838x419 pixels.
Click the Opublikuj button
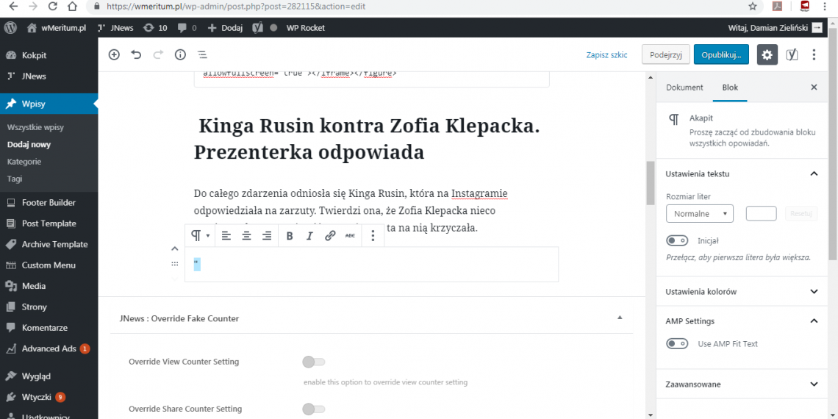click(721, 55)
